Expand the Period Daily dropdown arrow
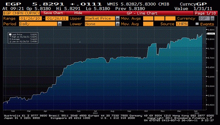The height and width of the screenshot is (125, 220). point(60,24)
